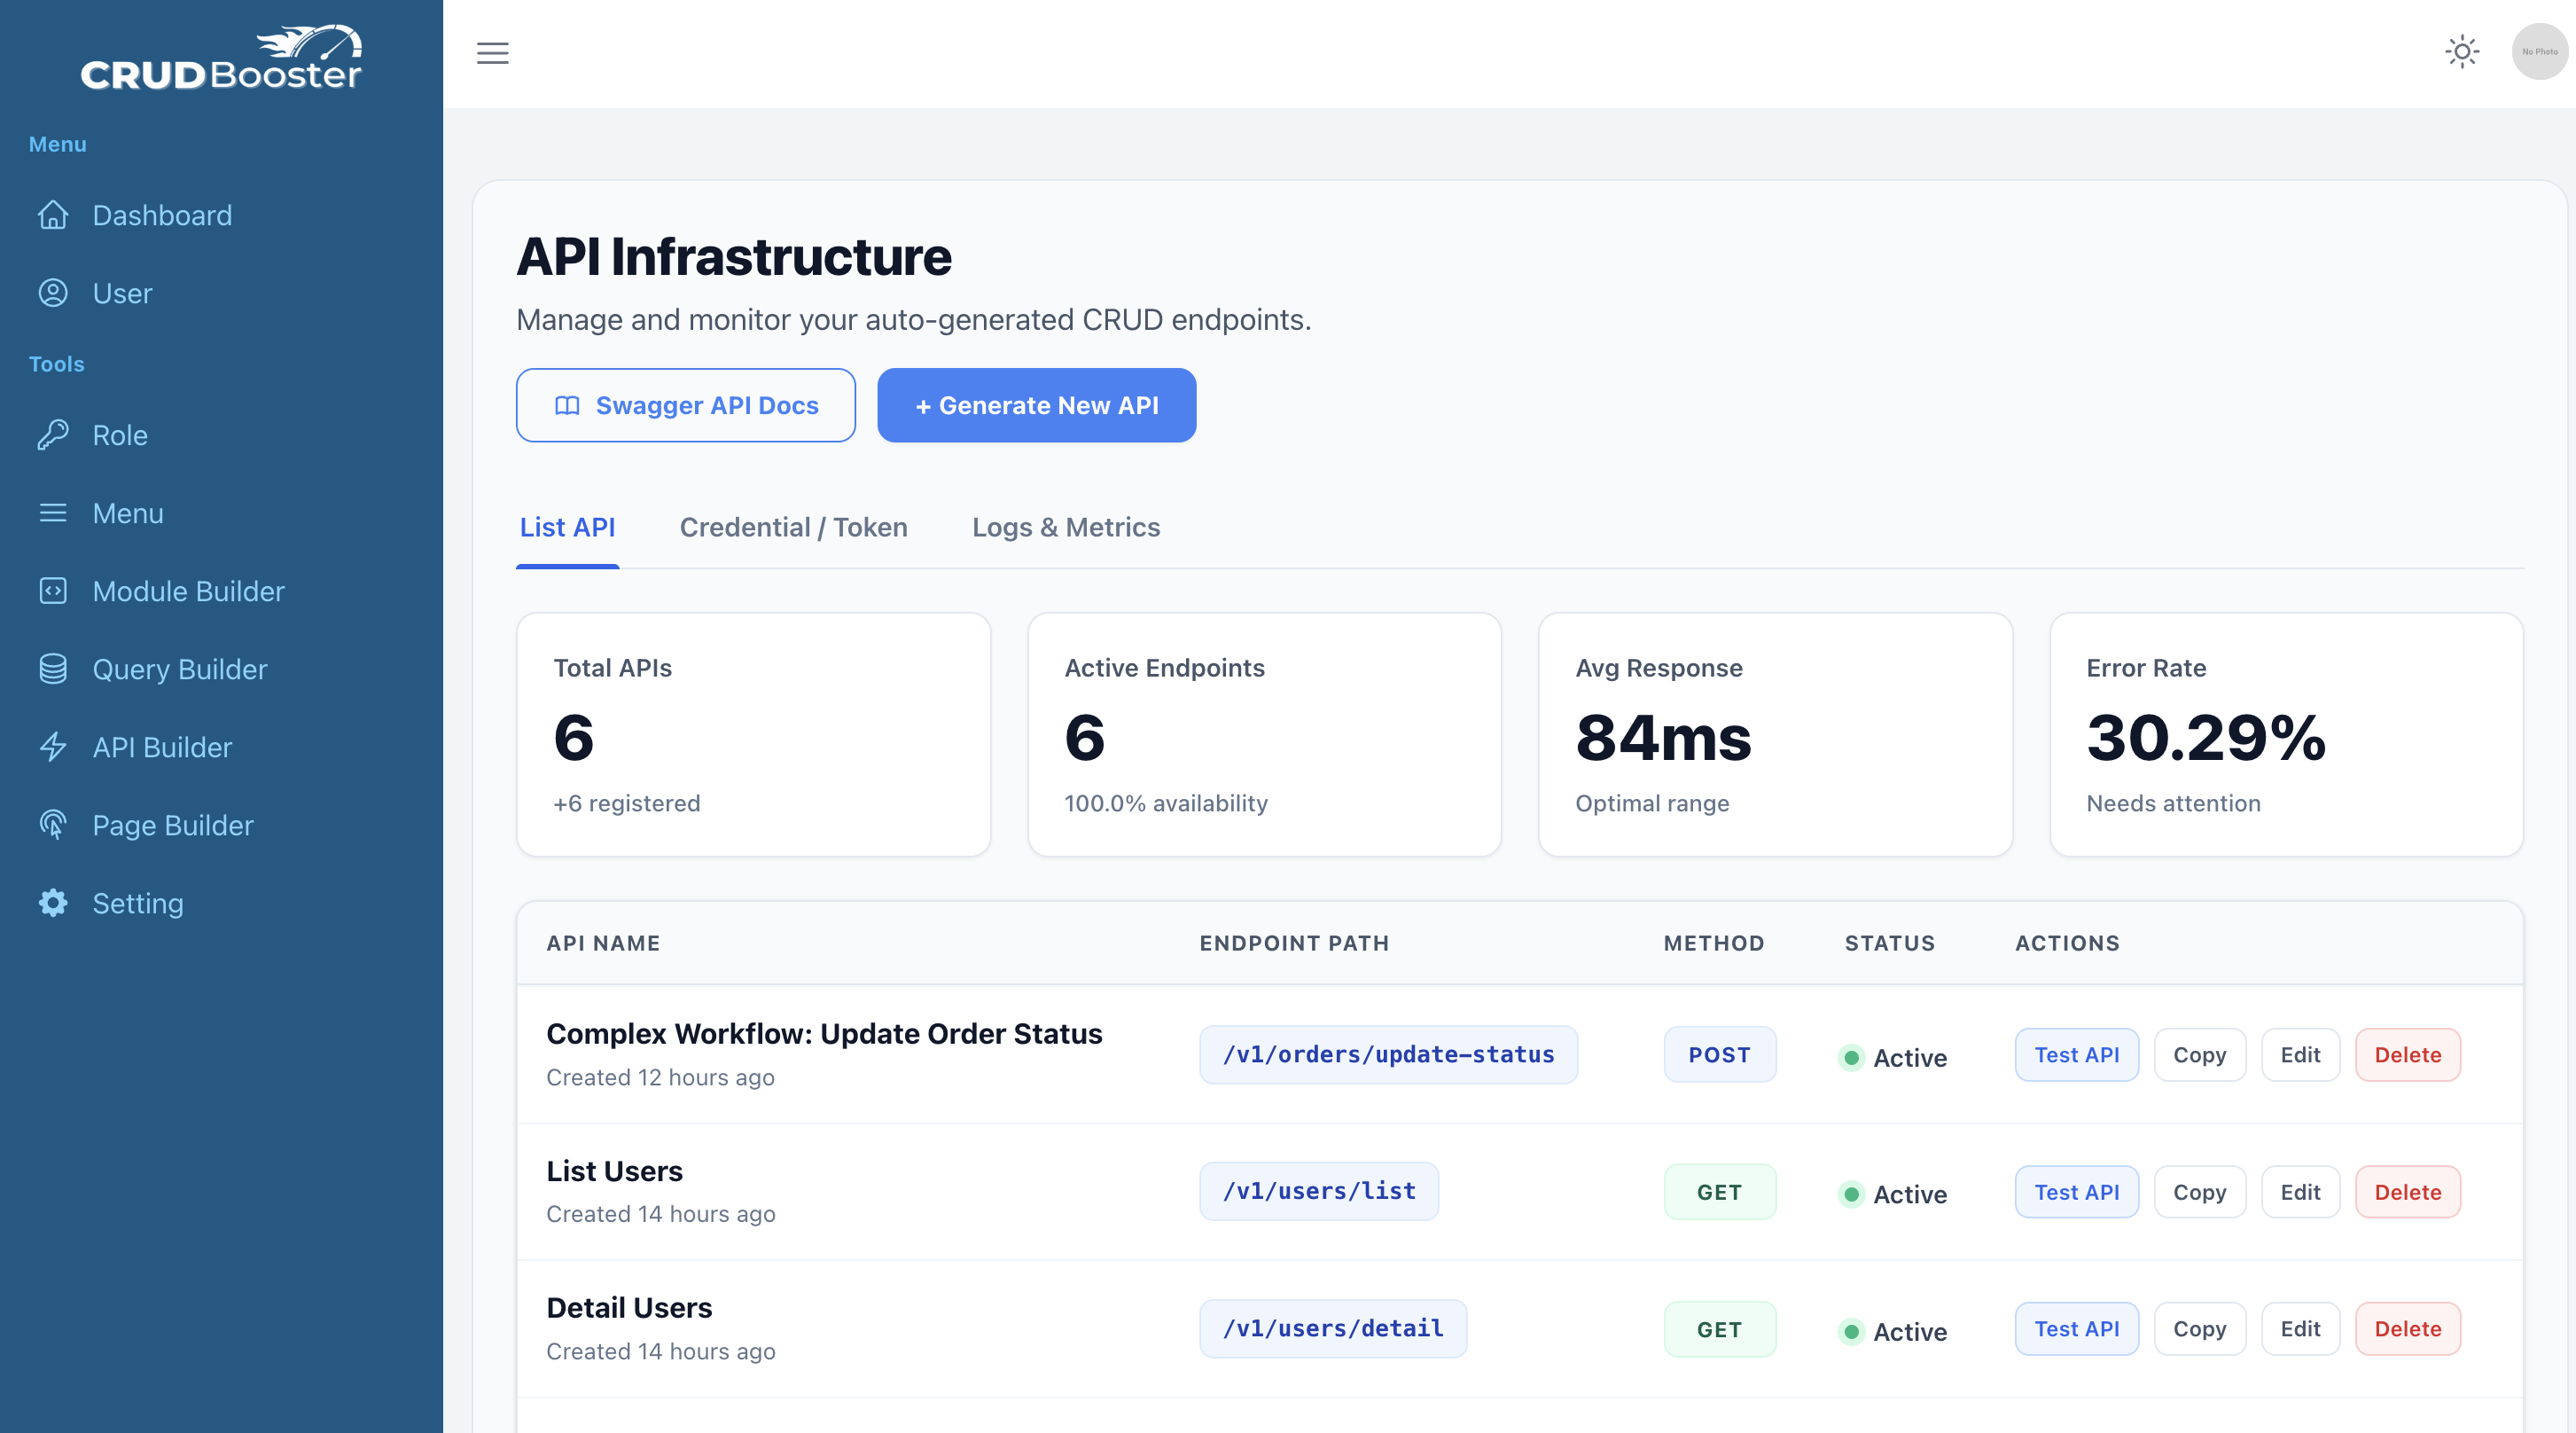
Task: Open API Builder via the lightning icon
Action: point(52,747)
